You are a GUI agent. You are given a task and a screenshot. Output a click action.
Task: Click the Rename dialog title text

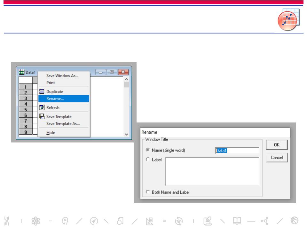[x=149, y=132]
